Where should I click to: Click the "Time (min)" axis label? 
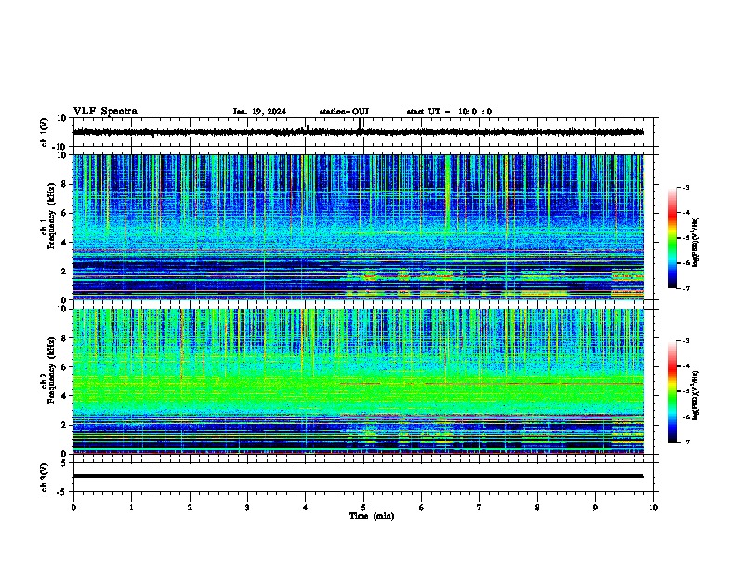point(372,516)
